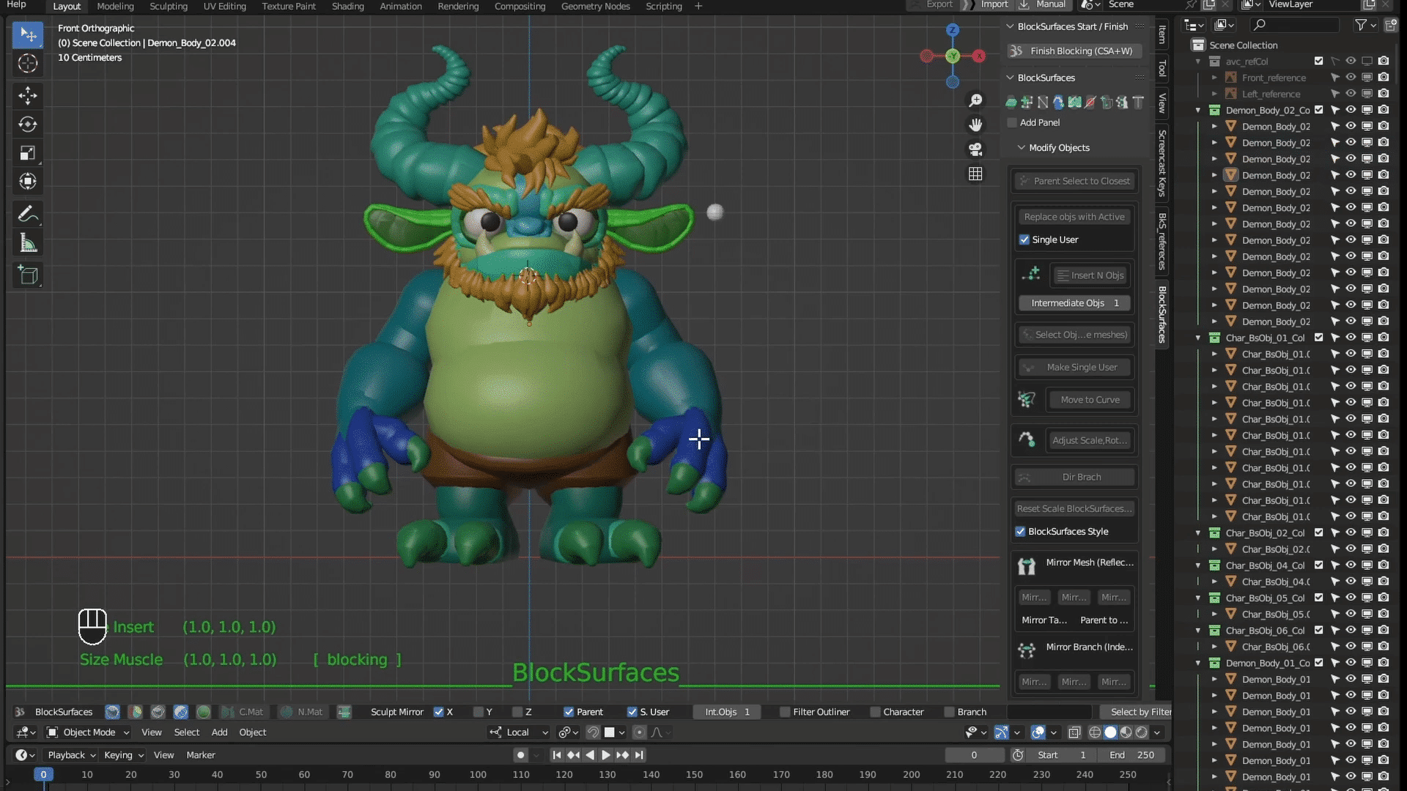Activate the Annotate pencil tool
Viewport: 1407px width, 791px height.
click(28, 214)
